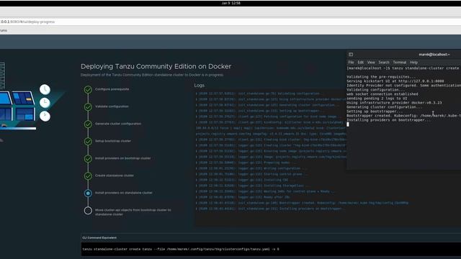
Task: Click checkmark icon for Install providers on bootstrap cluster
Action: pyautogui.click(x=88, y=159)
